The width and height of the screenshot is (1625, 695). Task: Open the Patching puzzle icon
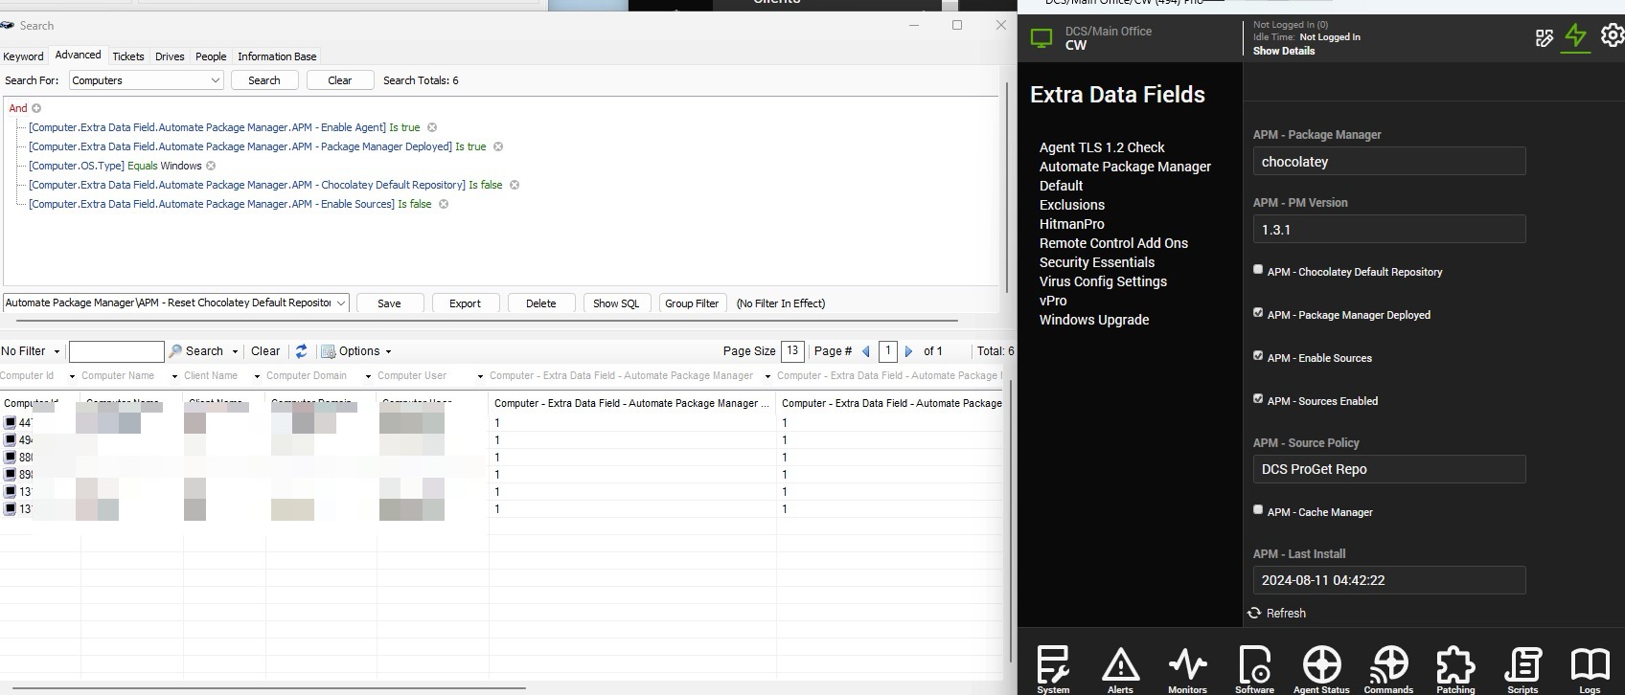[1455, 666]
